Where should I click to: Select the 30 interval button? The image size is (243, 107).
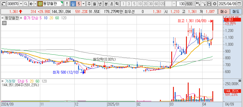(151, 4)
